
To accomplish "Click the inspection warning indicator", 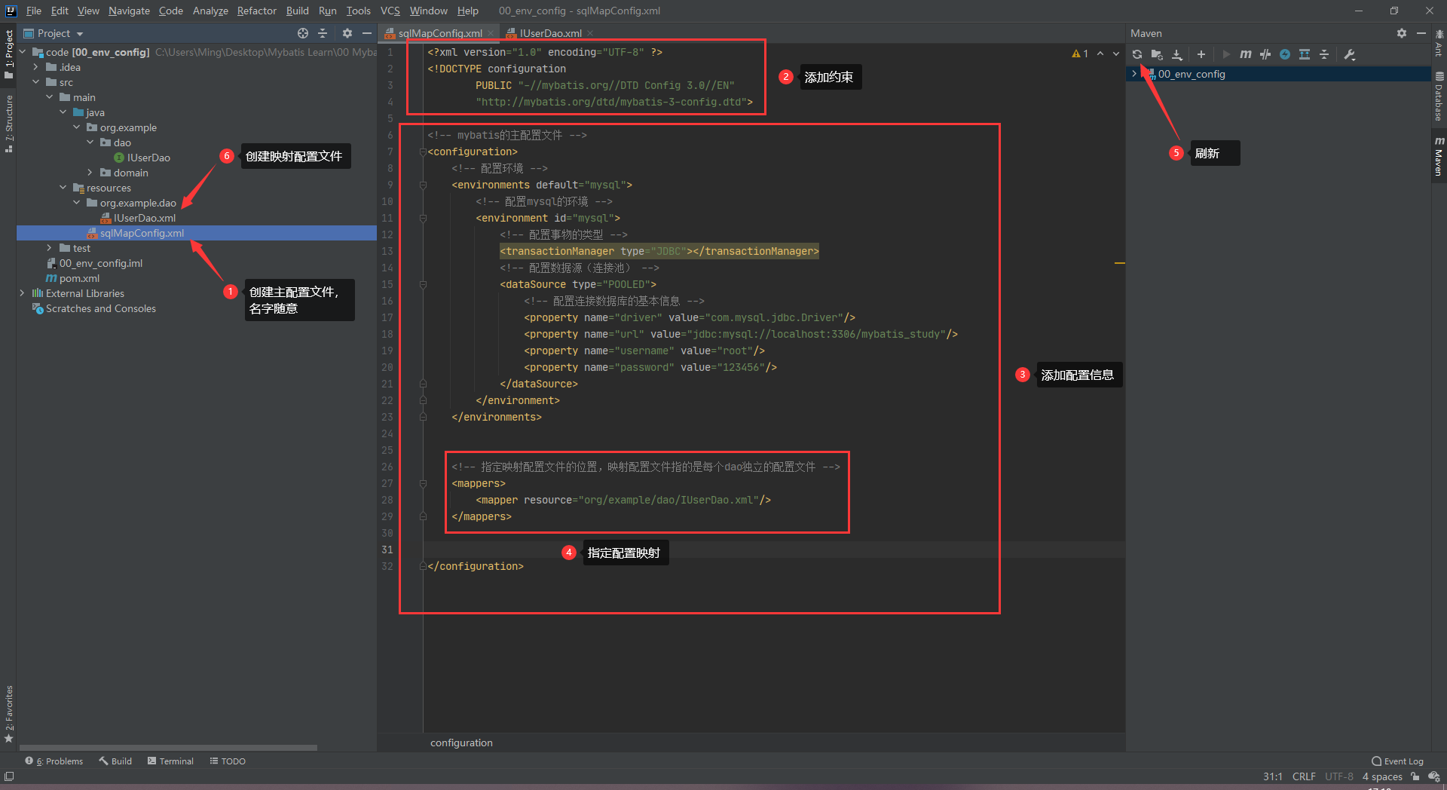I will (x=1080, y=54).
